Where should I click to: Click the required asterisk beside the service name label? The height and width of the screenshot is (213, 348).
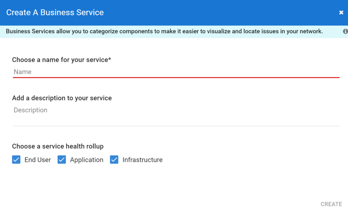click(x=110, y=59)
